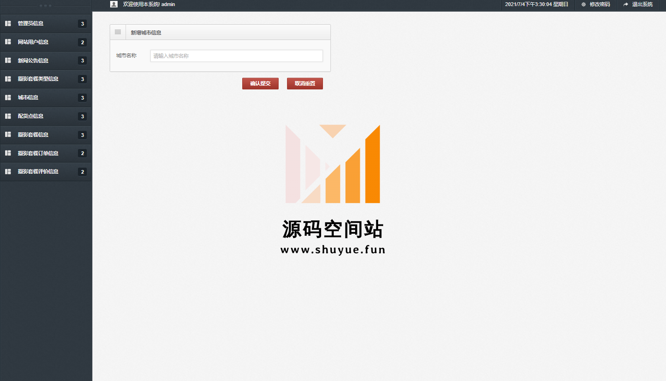This screenshot has height=381, width=666.
Task: Click 退出系统 to log out
Action: click(x=643, y=4)
